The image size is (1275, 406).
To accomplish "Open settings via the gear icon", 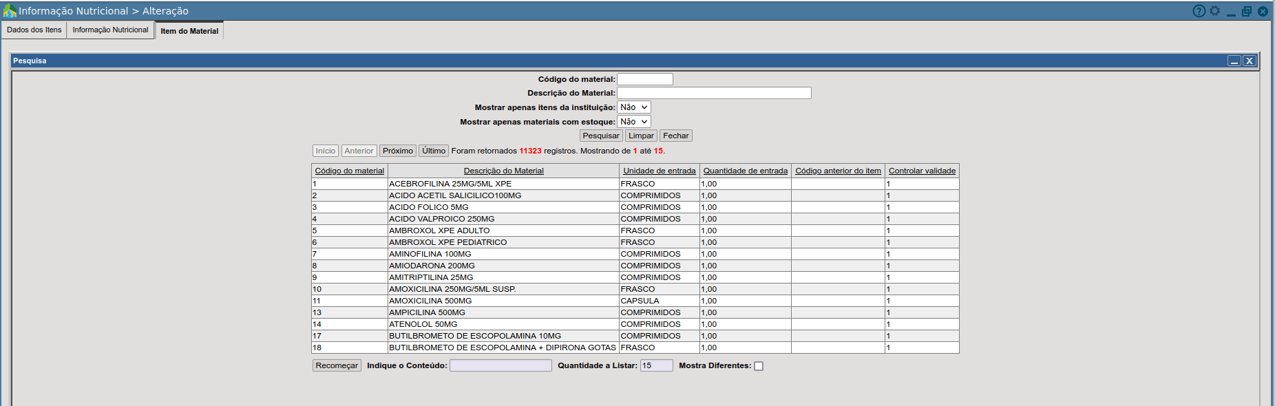I will 1214,11.
